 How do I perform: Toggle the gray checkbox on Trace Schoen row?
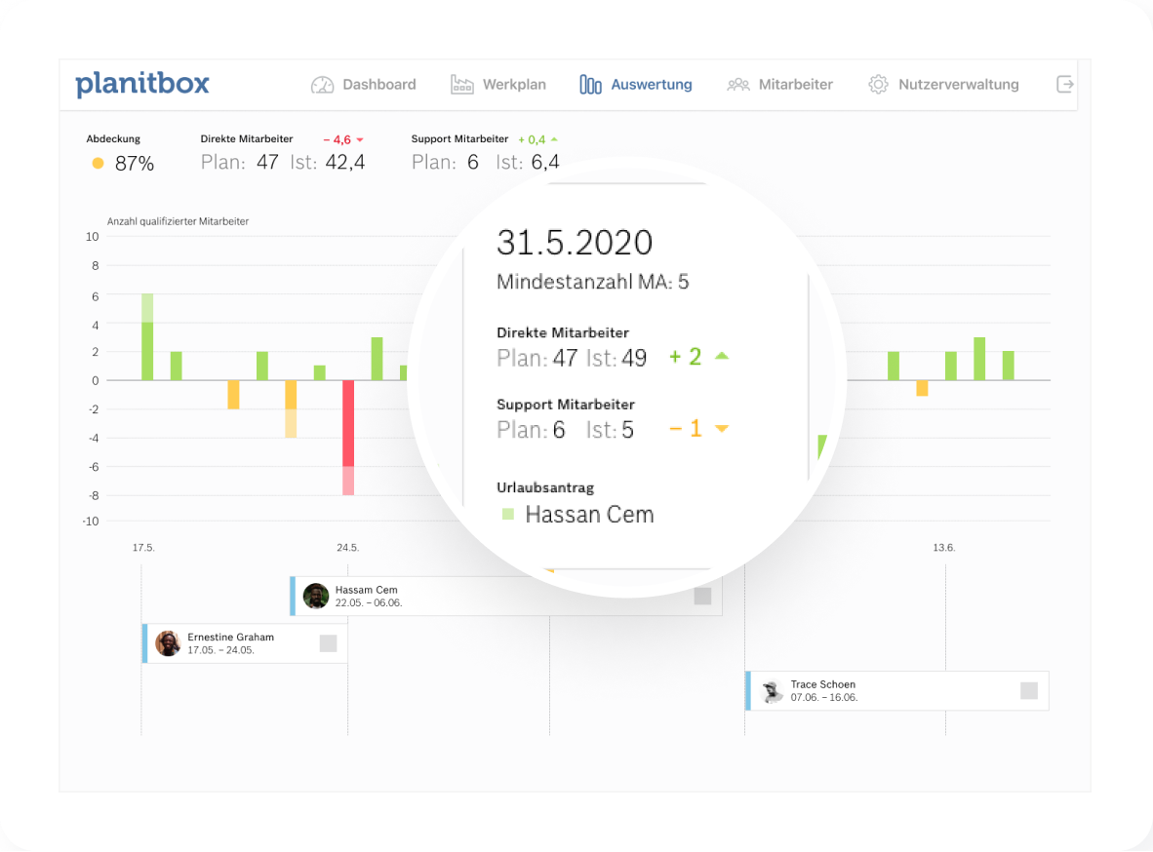[1029, 690]
